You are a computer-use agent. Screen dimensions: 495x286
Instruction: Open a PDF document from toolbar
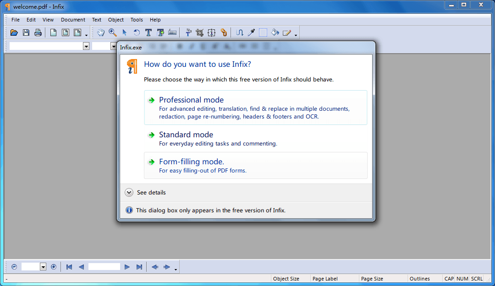coord(14,32)
